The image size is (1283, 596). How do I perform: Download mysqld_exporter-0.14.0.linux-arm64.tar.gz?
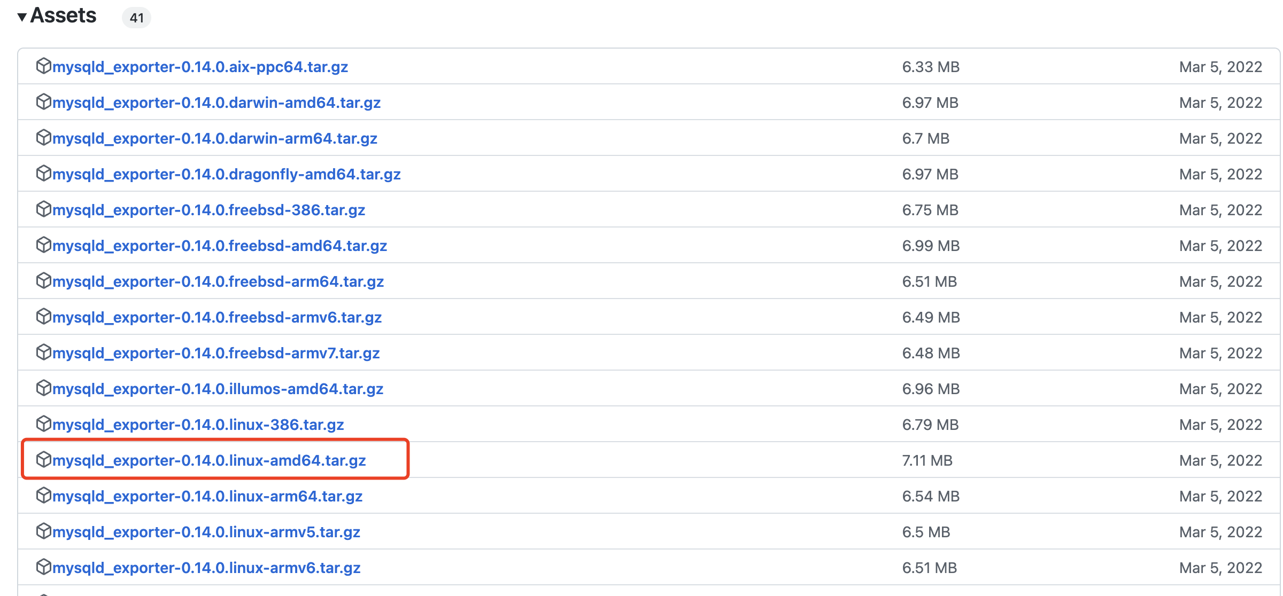(207, 497)
